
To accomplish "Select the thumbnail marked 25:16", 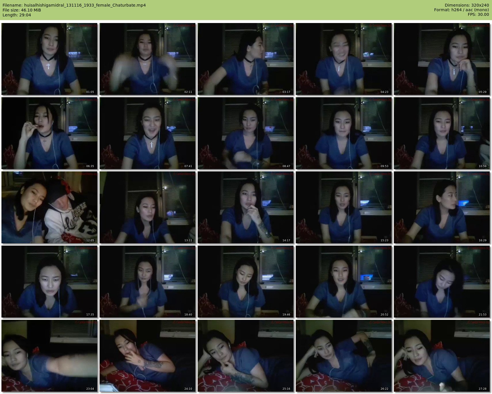I will pos(246,356).
